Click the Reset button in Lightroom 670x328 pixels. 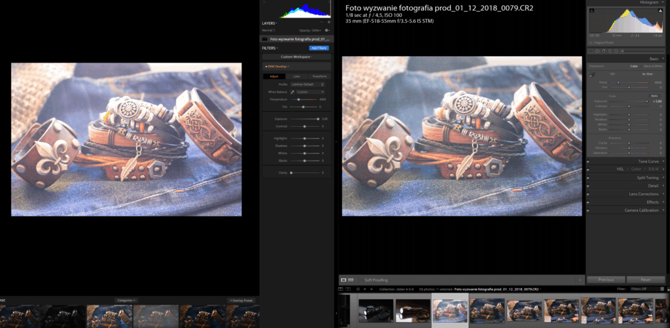click(646, 280)
